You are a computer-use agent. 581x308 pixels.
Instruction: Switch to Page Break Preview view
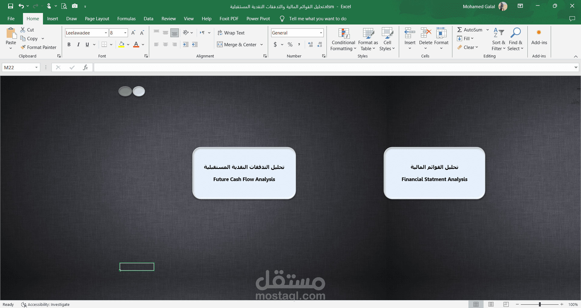coord(506,304)
